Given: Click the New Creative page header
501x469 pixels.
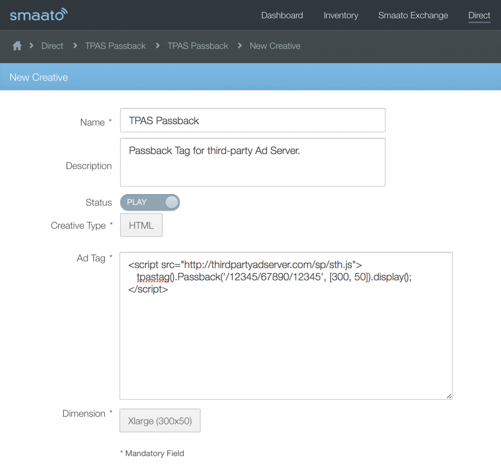Looking at the screenshot, I should (39, 77).
